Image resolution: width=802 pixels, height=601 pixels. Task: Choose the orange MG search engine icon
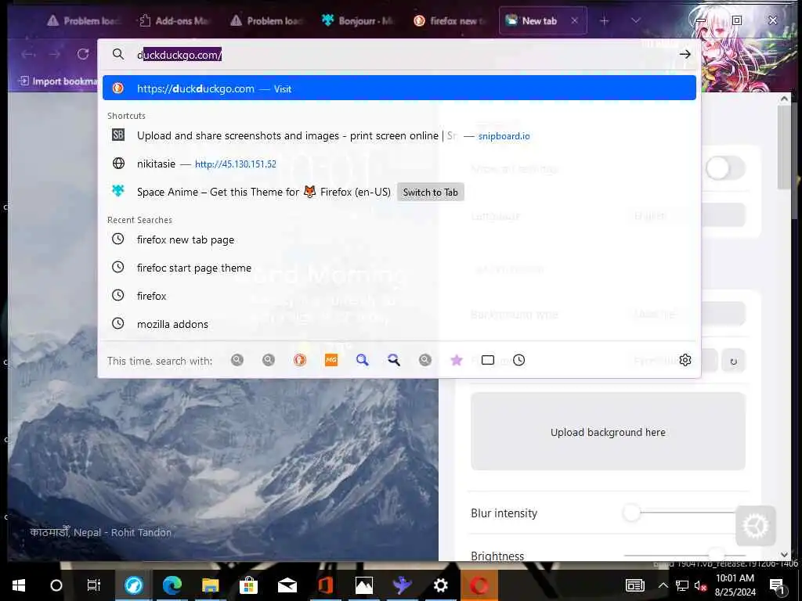(x=331, y=360)
